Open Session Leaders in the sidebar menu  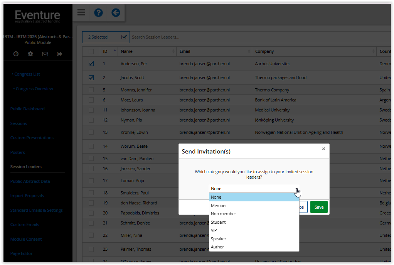26,167
